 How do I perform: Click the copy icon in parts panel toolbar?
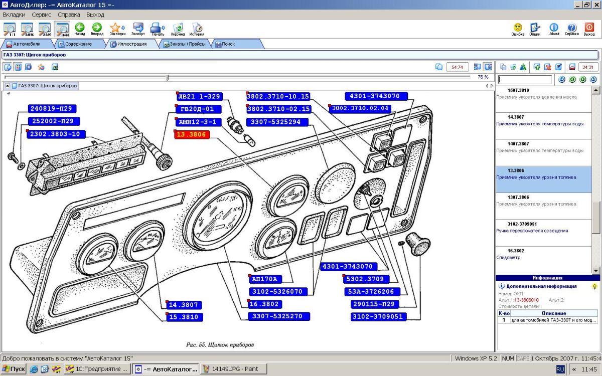click(503, 67)
